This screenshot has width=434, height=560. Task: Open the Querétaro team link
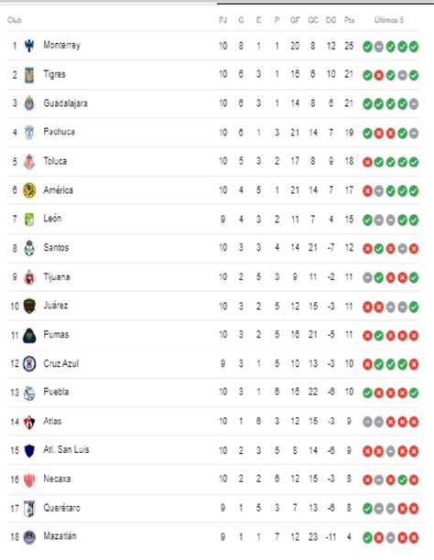click(62, 508)
